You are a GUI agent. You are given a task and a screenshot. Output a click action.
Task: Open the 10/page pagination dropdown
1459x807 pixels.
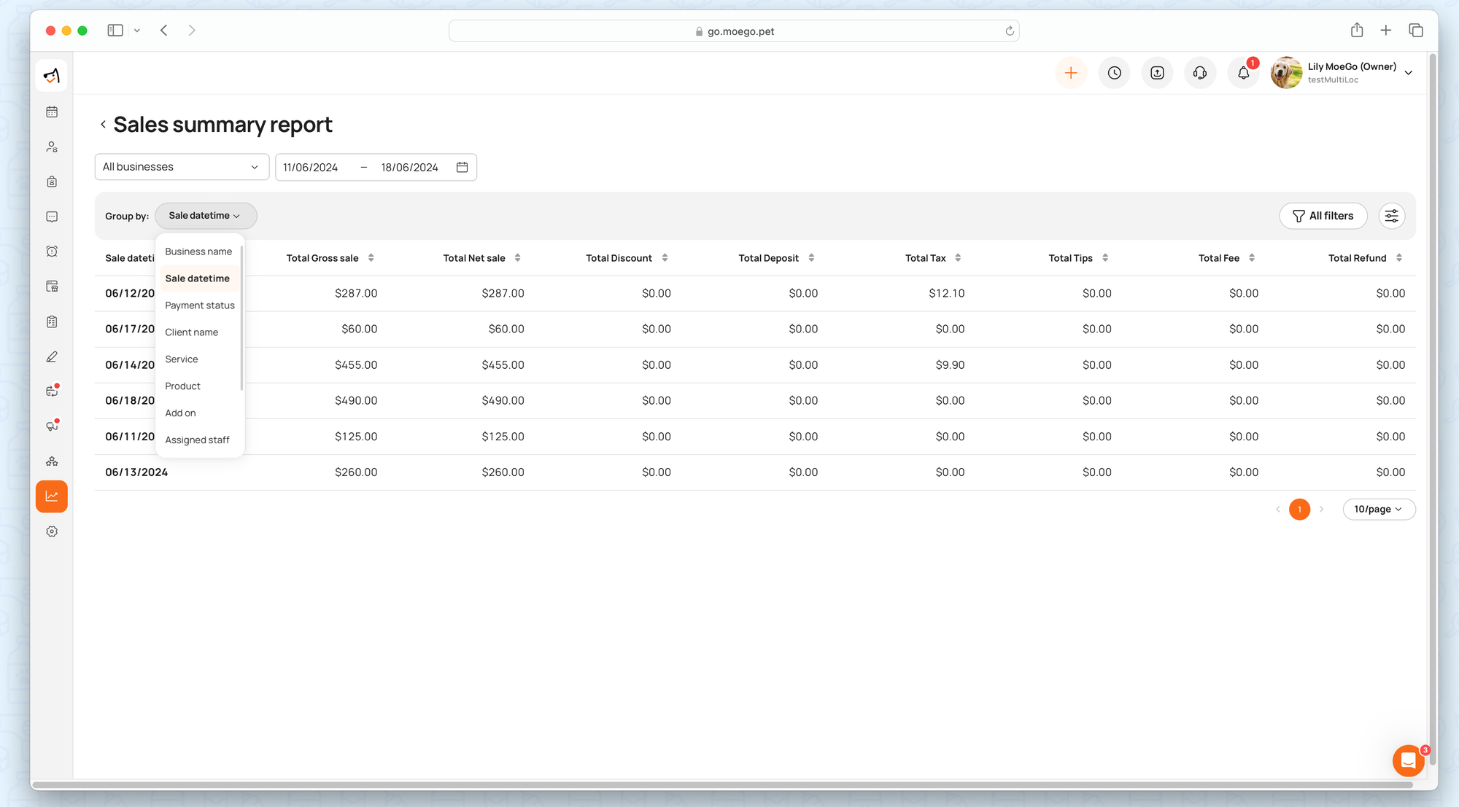tap(1378, 510)
